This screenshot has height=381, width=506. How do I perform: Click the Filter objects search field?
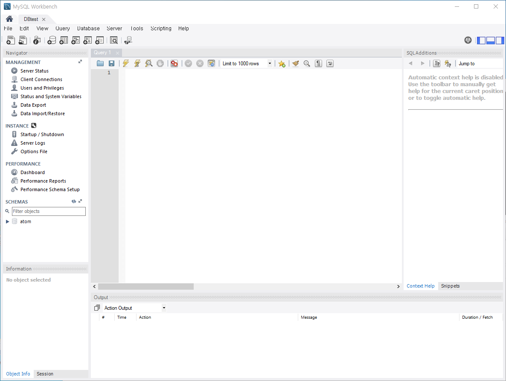tap(49, 211)
